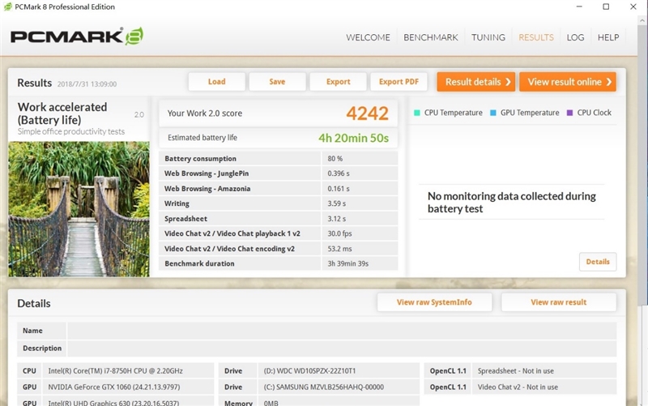Toggle the GPU Temperature legend item
The height and width of the screenshot is (406, 648).
tap(524, 113)
